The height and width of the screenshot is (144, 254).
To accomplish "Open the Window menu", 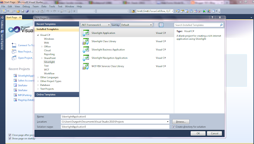I will [x=69, y=6].
